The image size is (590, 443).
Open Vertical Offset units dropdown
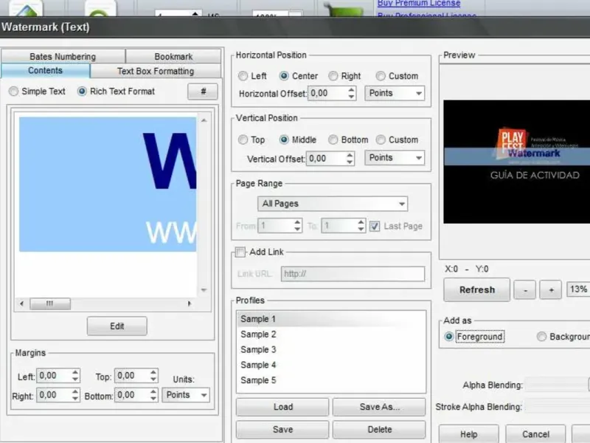(395, 158)
